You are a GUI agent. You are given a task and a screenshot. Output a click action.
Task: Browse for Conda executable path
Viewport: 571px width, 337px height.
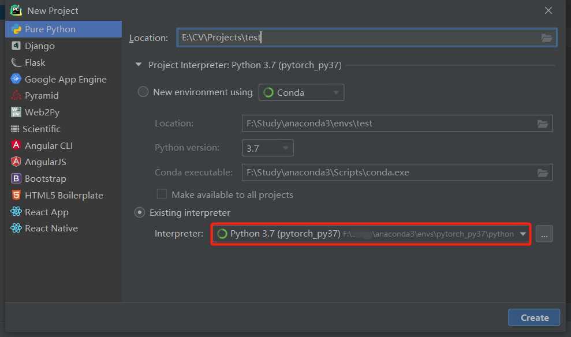[543, 173]
